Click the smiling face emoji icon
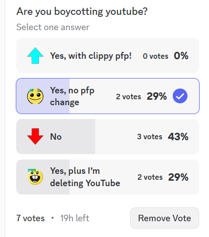209x237 pixels. click(x=35, y=96)
